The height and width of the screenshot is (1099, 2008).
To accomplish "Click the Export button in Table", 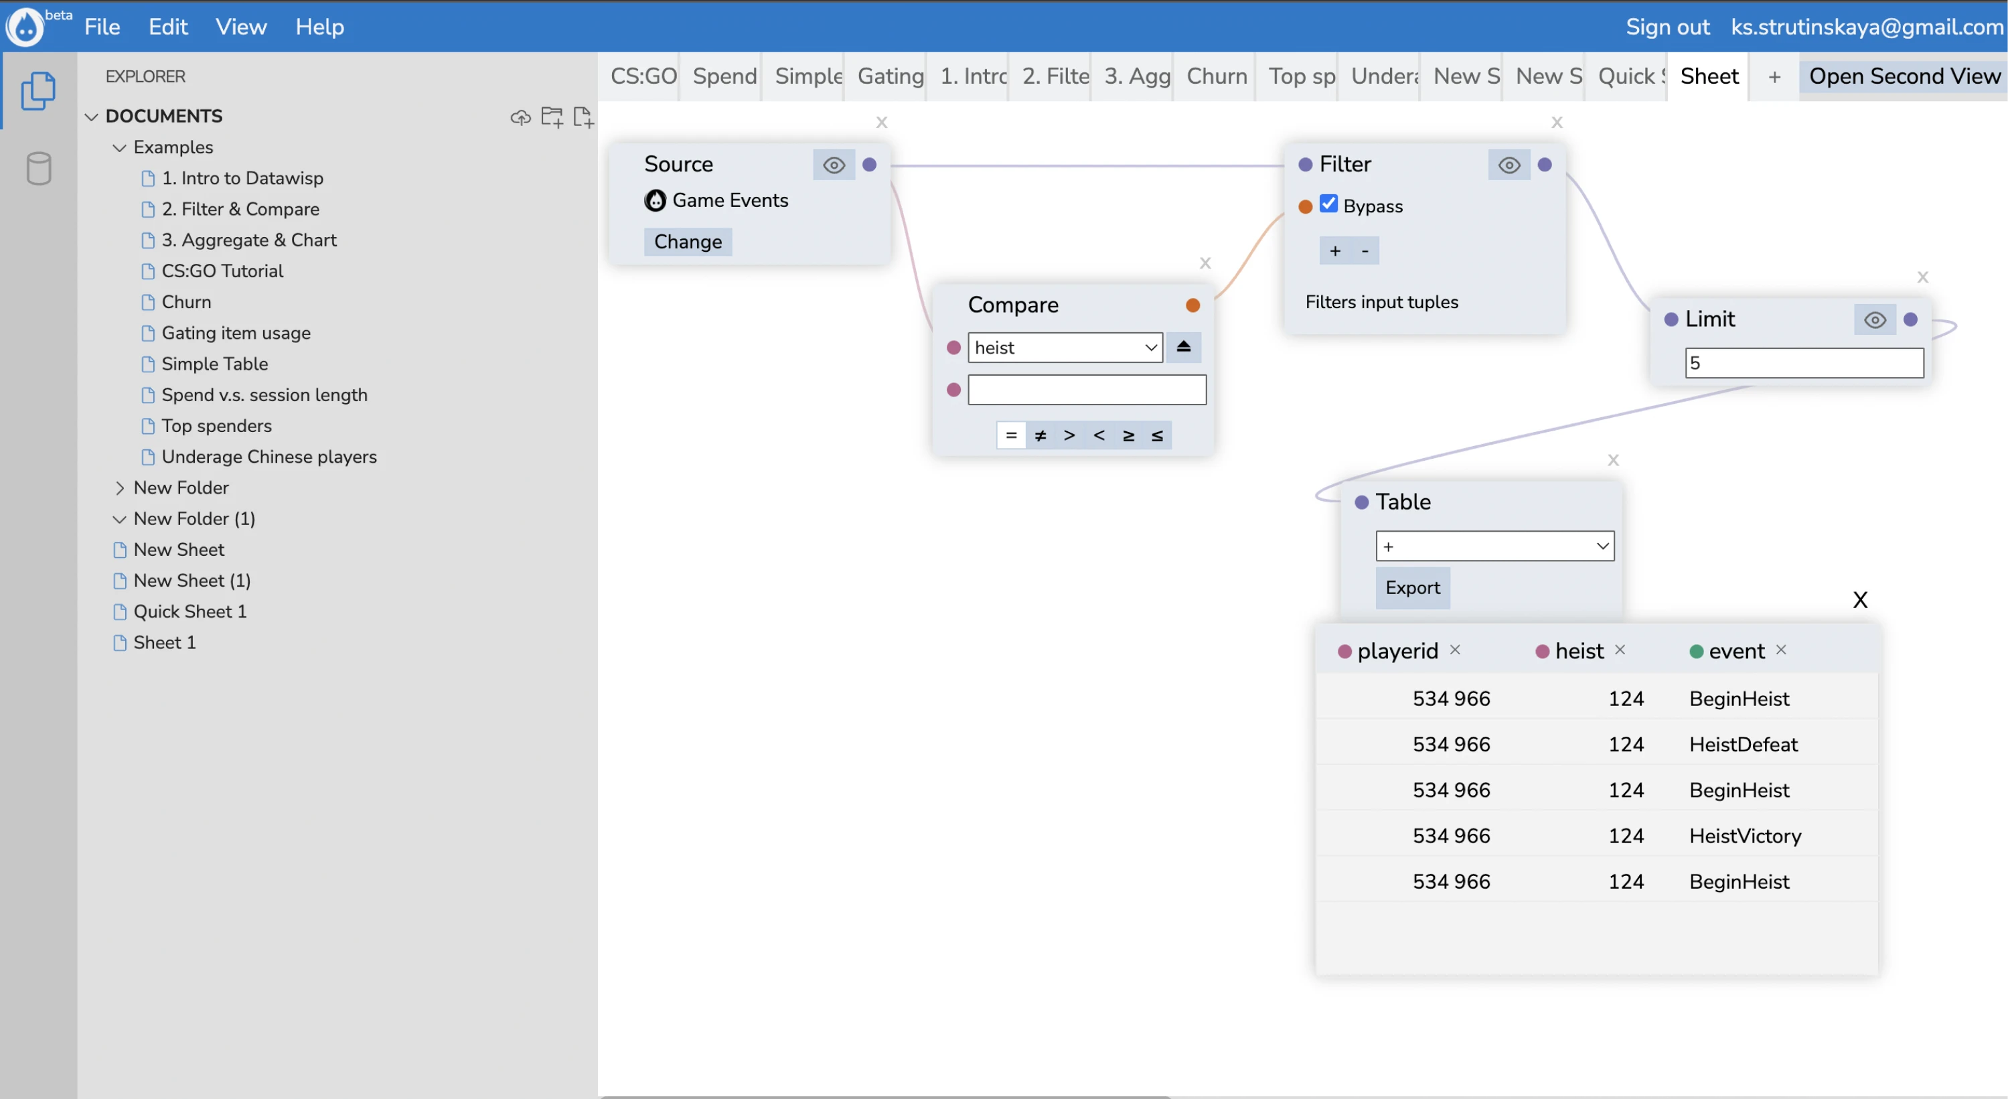I will 1411,588.
